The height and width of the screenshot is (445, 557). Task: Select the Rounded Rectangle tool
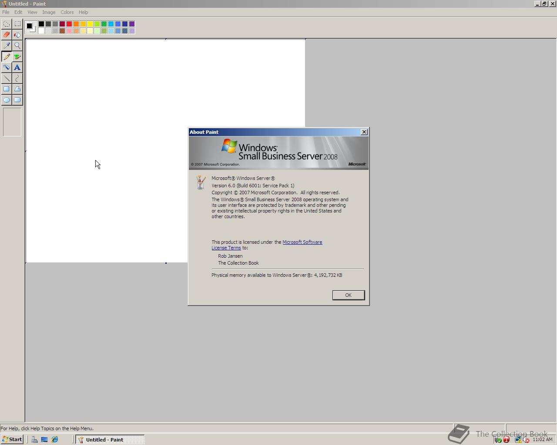[x=17, y=100]
